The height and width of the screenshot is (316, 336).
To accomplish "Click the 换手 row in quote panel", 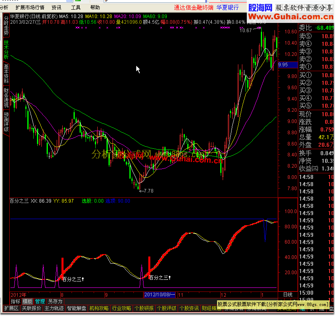I will tap(316, 153).
